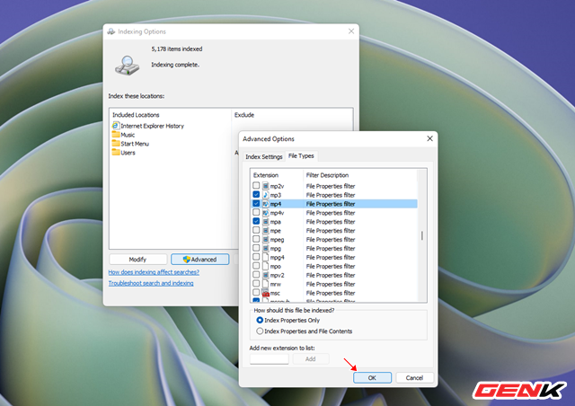
Task: Click Modify in Indexing Options
Action: (x=137, y=260)
